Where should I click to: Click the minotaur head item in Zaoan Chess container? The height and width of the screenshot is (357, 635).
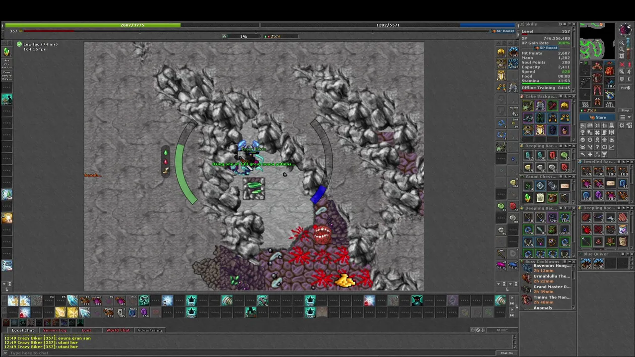tap(552, 197)
